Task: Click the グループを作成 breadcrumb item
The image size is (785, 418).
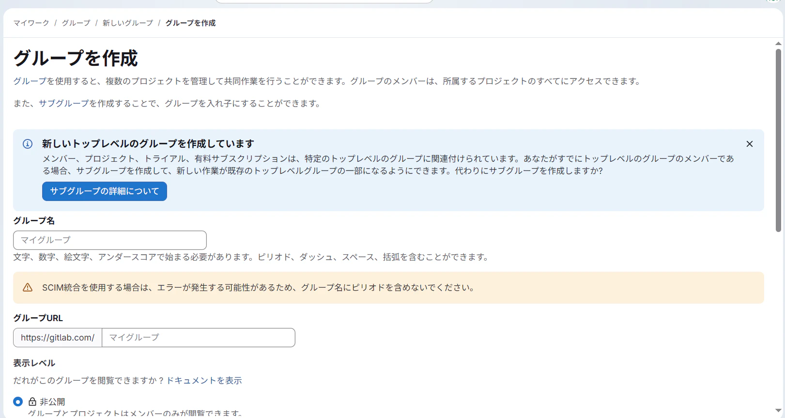Action: point(190,23)
